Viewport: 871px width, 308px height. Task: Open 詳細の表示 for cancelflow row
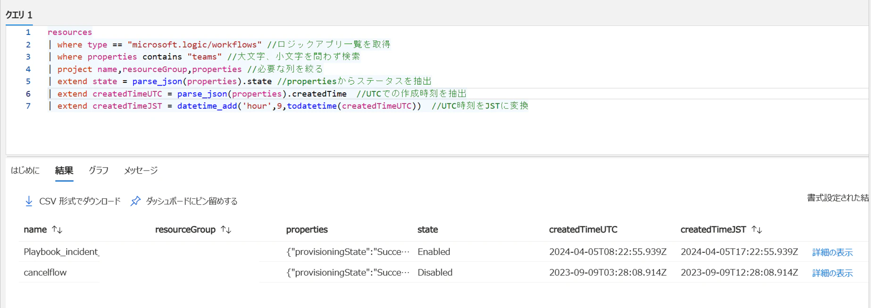click(832, 273)
